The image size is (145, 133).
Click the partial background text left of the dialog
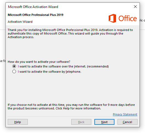pos(3,61)
